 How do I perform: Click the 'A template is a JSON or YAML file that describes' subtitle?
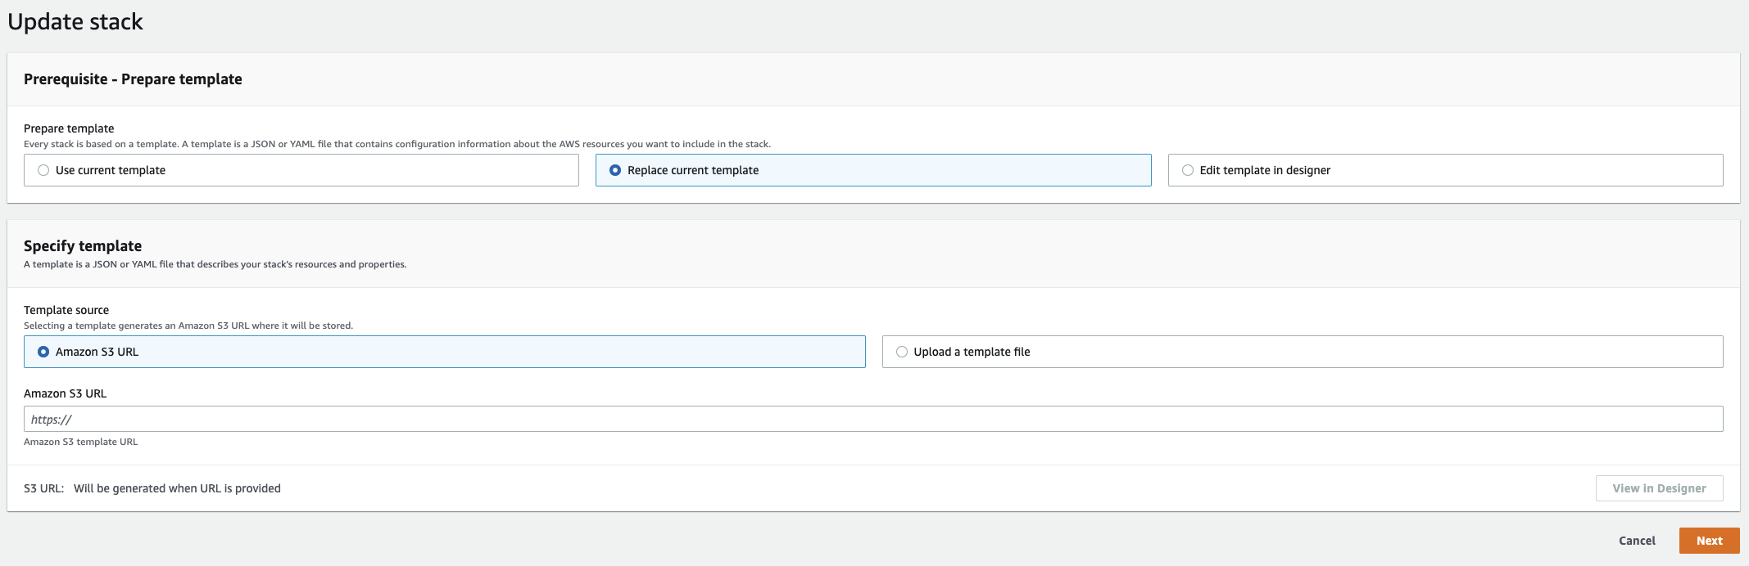[x=215, y=264]
